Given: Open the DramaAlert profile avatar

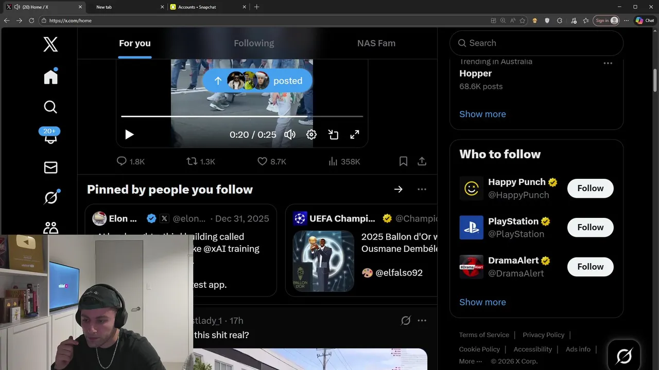Looking at the screenshot, I should 472,267.
